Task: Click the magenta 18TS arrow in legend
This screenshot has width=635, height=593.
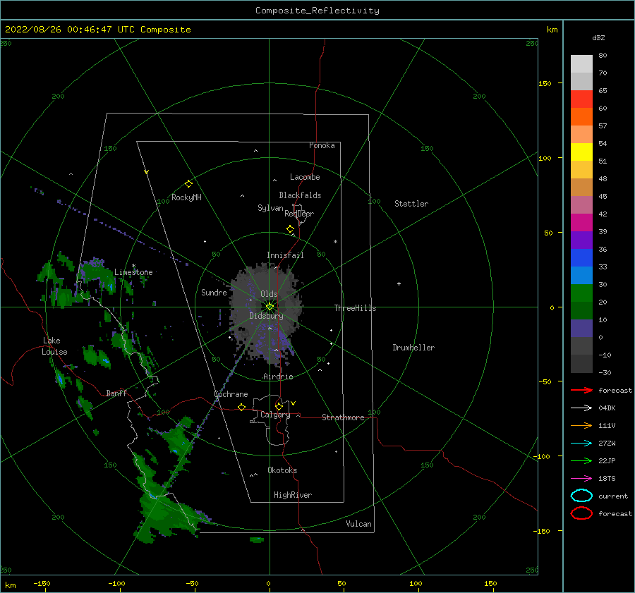Action: tap(581, 479)
